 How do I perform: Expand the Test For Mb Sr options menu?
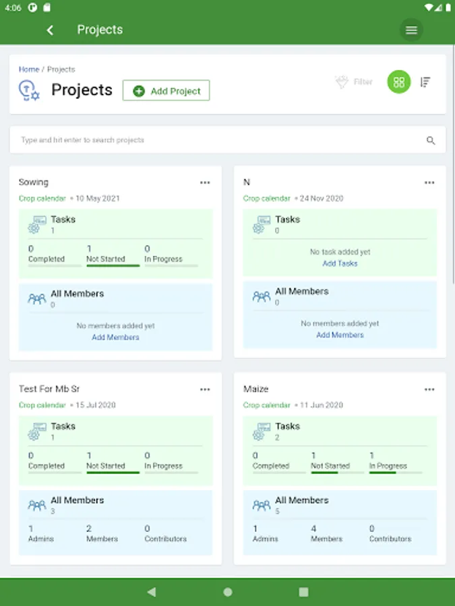coord(205,389)
